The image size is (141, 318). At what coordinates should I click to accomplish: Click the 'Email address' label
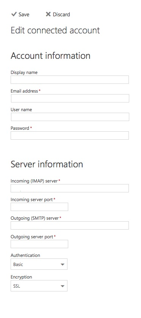[x=24, y=91]
